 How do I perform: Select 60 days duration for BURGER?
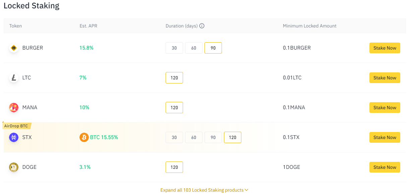[194, 48]
